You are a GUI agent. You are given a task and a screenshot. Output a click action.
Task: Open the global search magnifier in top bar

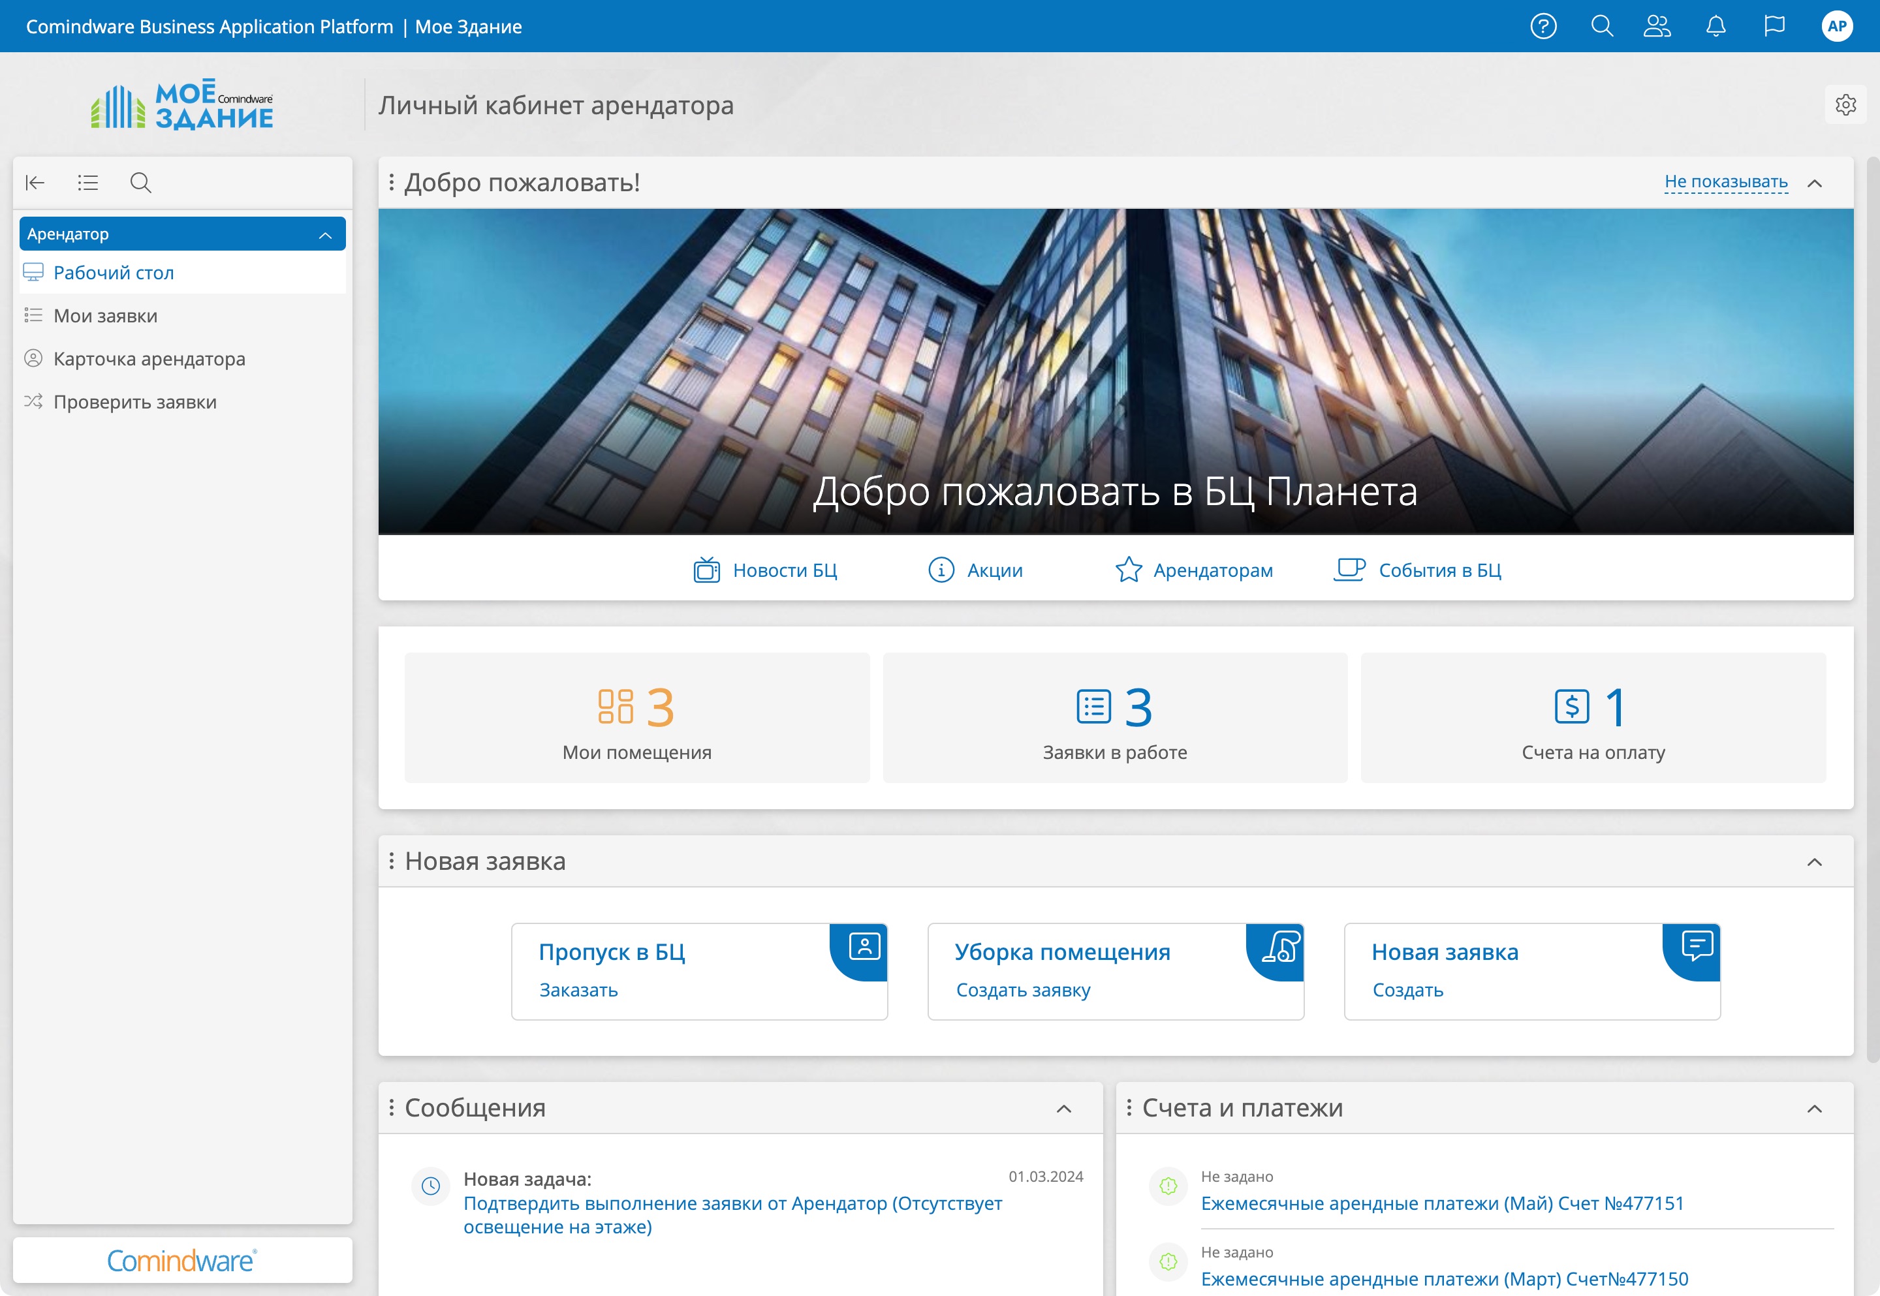(x=1601, y=26)
